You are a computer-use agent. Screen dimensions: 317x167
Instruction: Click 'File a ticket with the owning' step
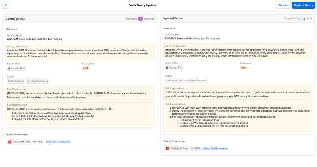pos(54,116)
